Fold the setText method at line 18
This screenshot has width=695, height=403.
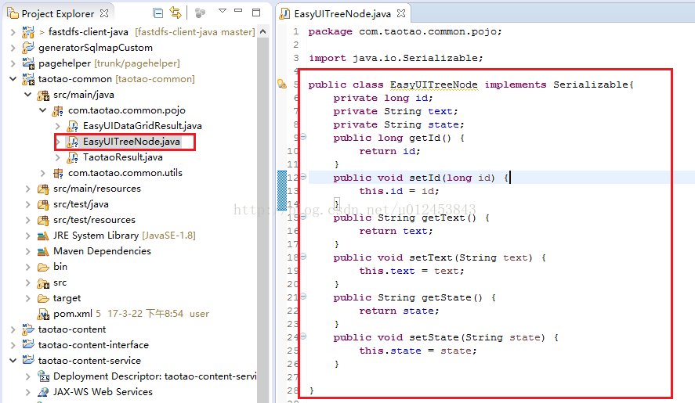[x=303, y=257]
